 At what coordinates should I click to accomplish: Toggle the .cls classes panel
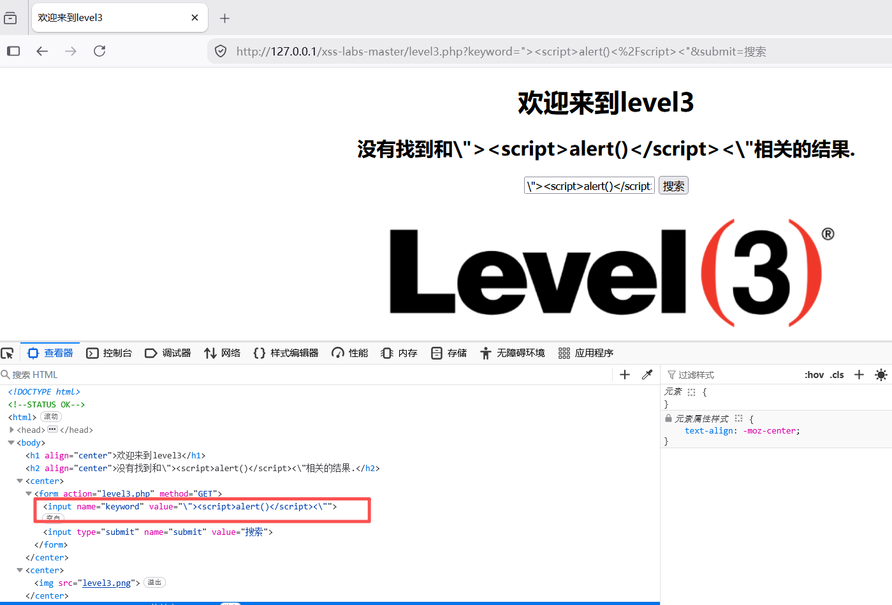(x=837, y=375)
